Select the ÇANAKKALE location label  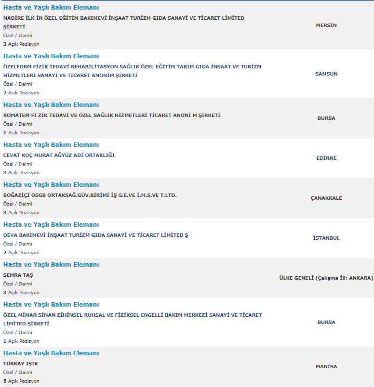(x=326, y=198)
